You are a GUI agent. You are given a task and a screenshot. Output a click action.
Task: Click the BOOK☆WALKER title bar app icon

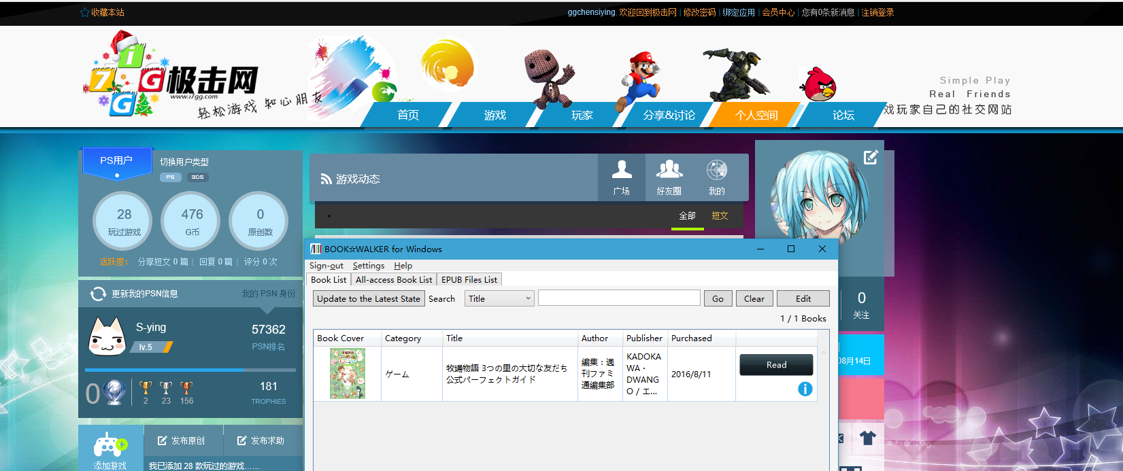tap(316, 249)
